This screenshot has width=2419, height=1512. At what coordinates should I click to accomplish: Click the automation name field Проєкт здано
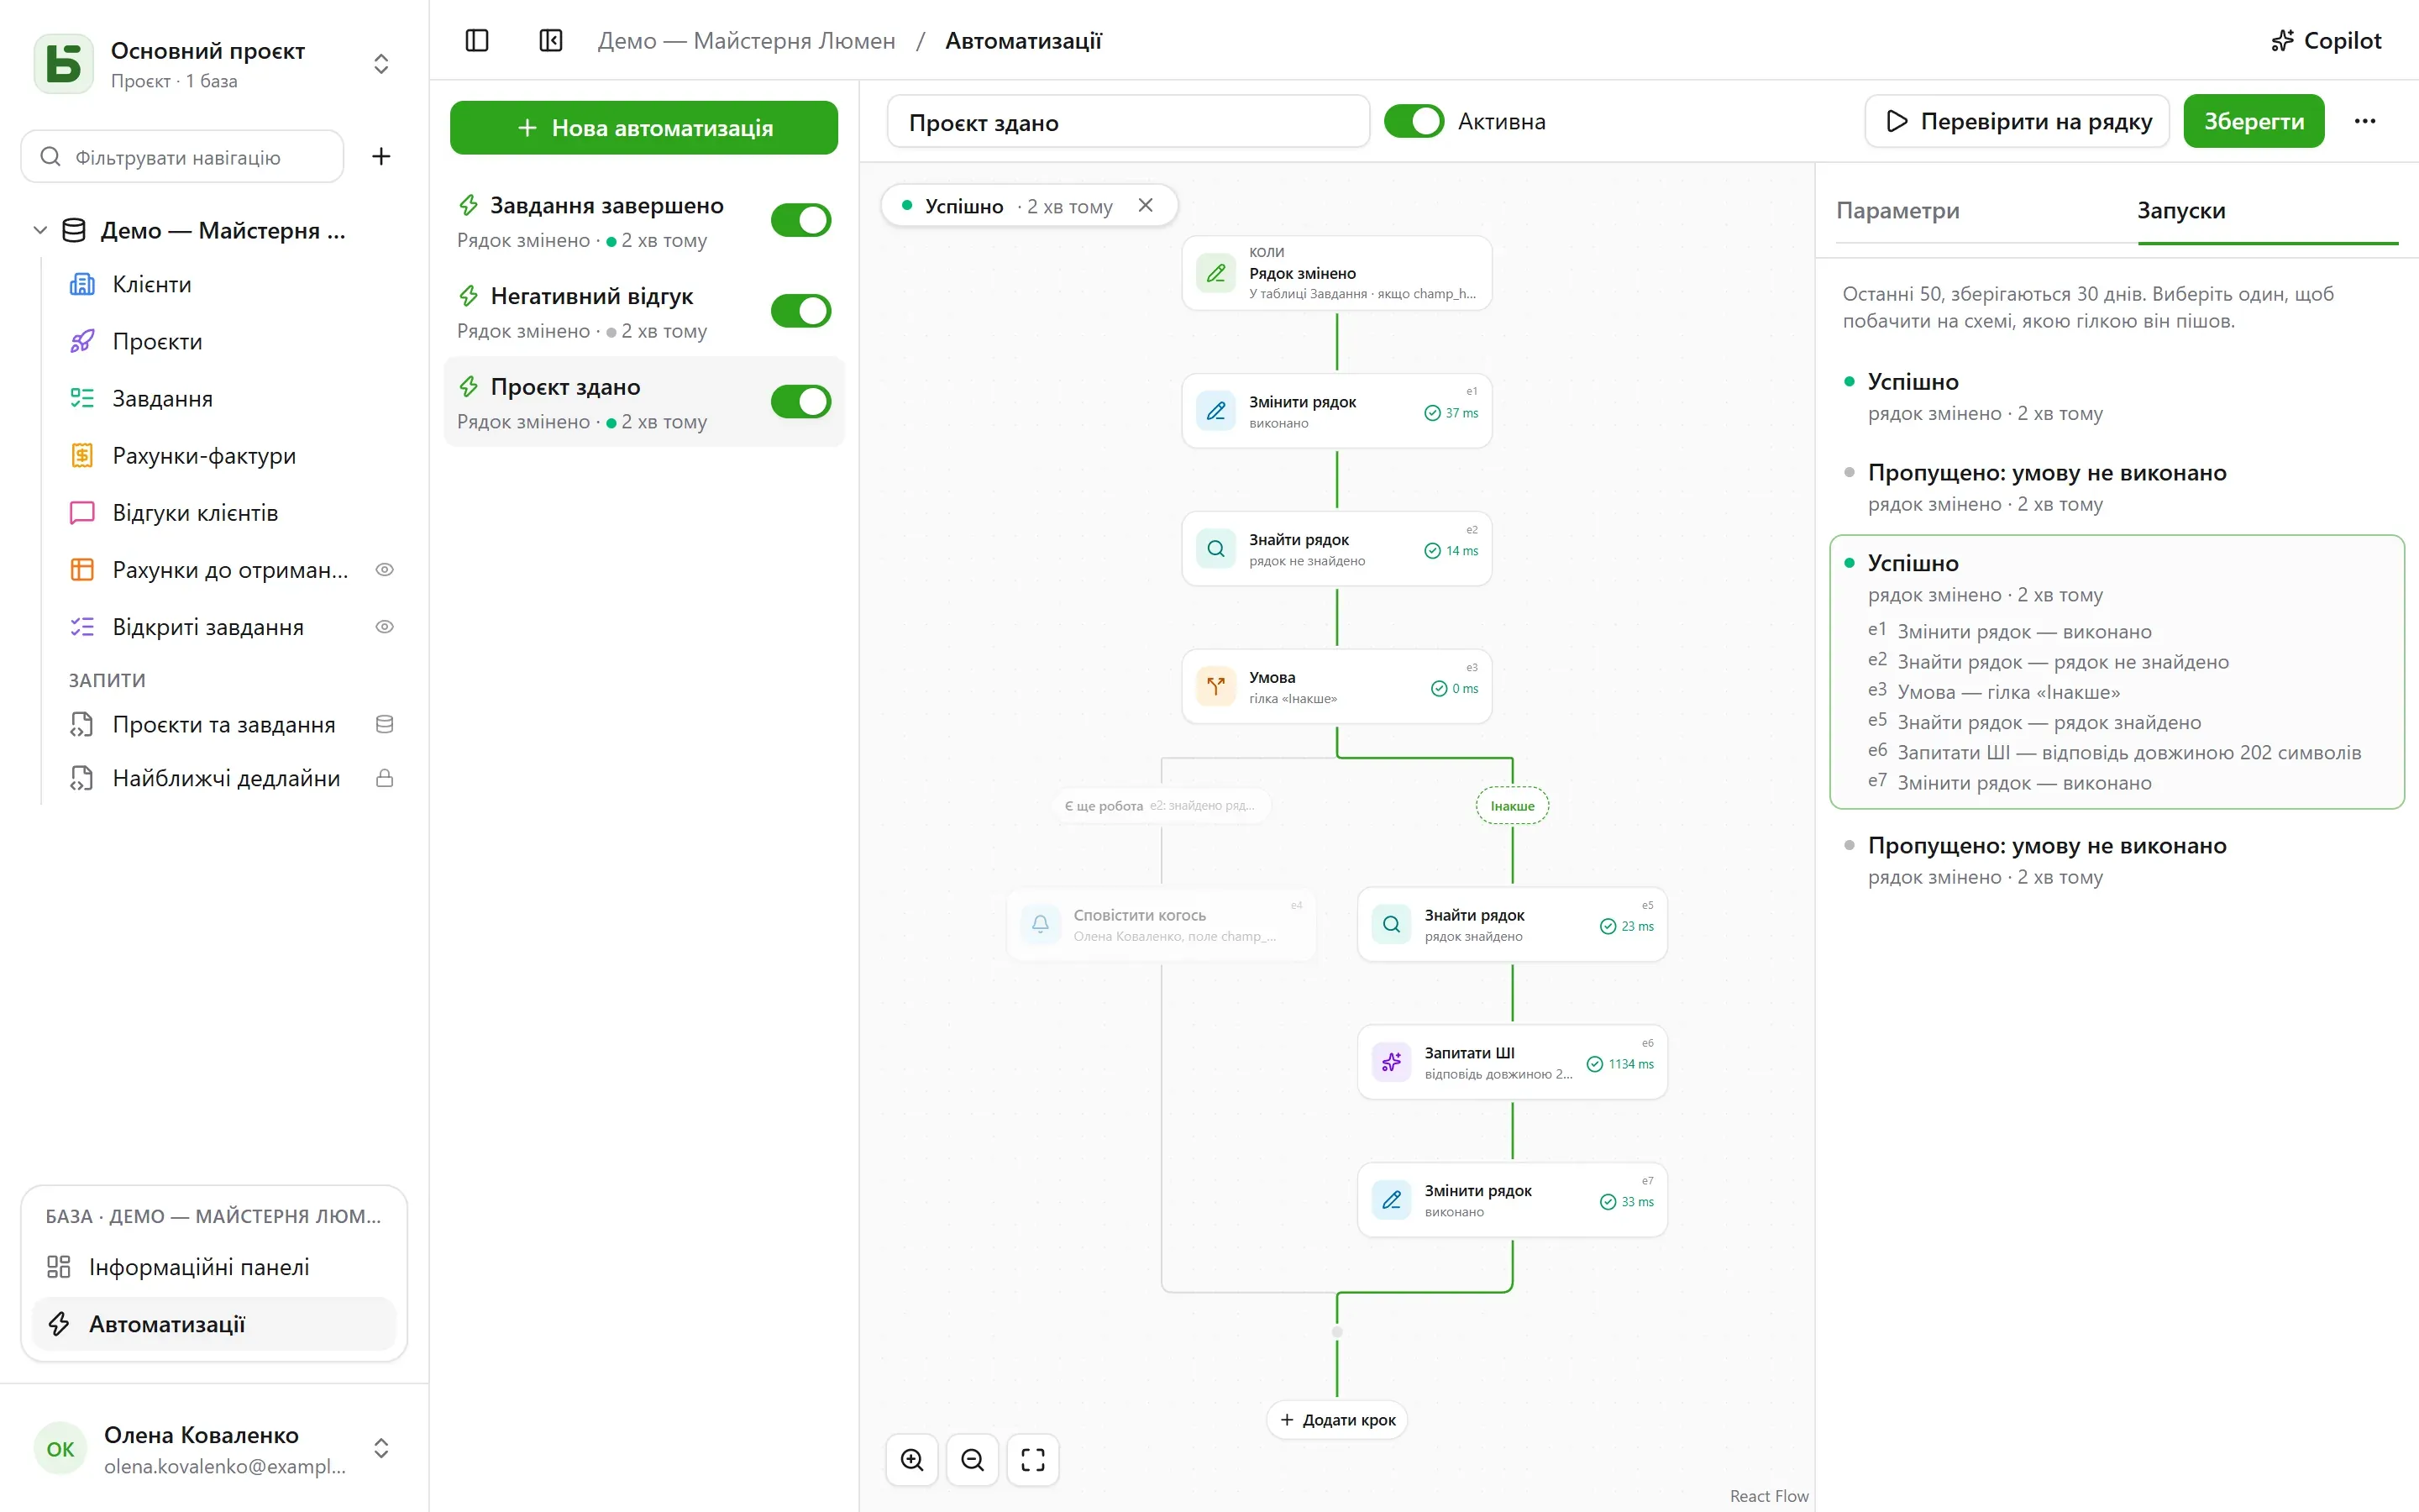(1127, 122)
